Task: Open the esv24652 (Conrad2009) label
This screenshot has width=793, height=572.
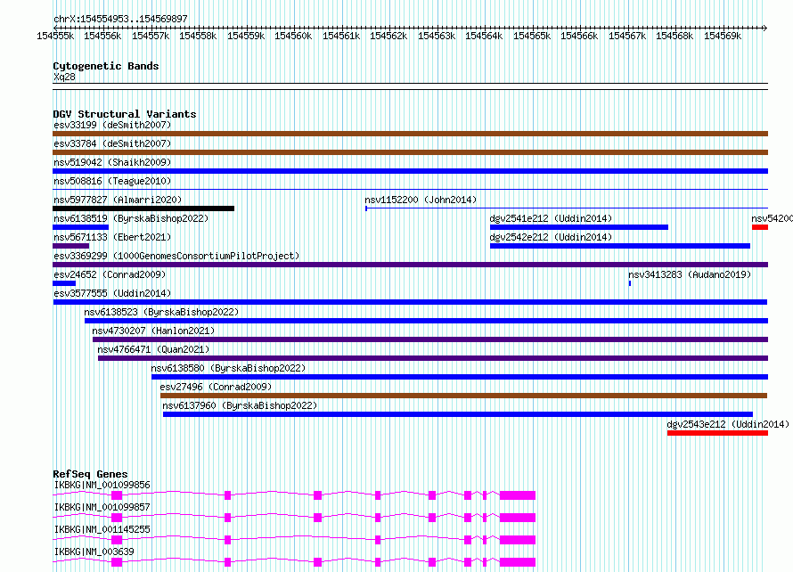Action: click(110, 274)
